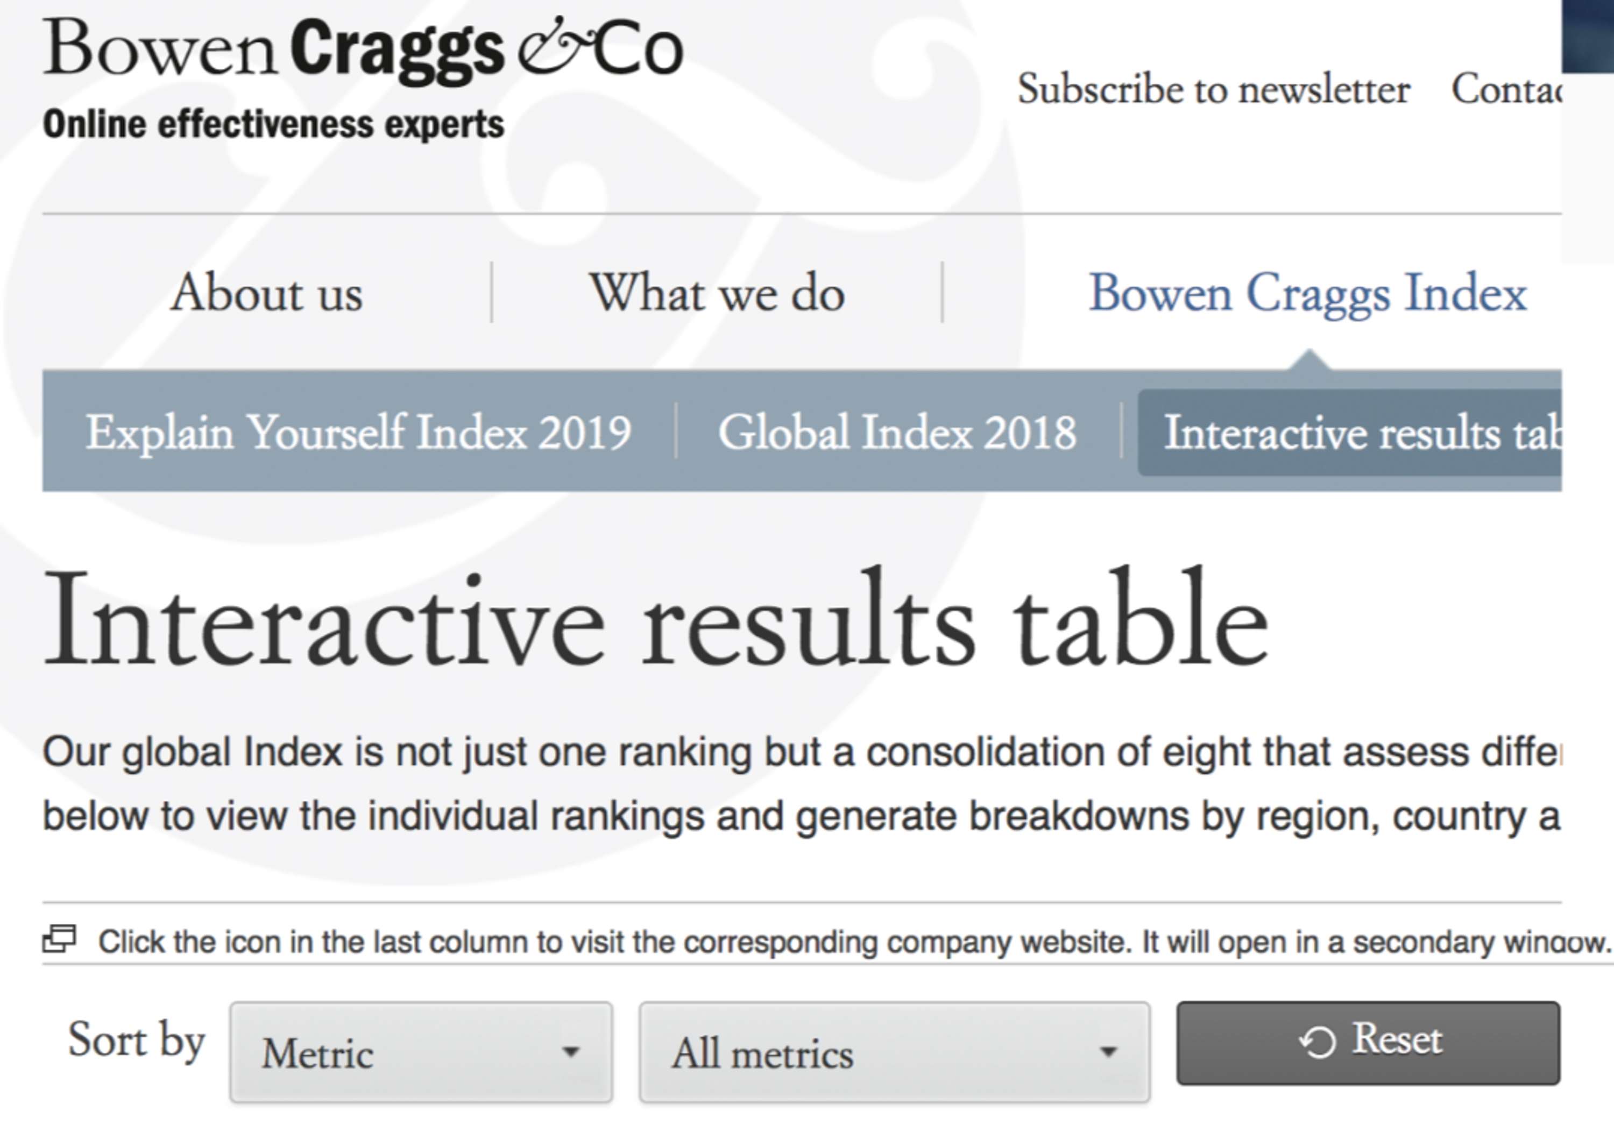Open the Subscribe to newsletter link

point(1213,89)
